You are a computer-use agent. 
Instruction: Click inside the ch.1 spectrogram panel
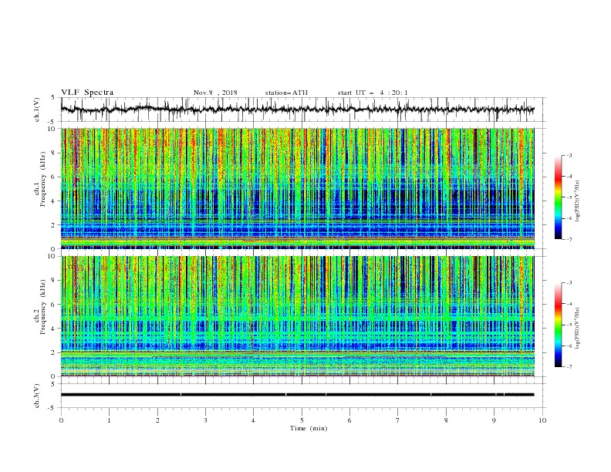tap(297, 188)
